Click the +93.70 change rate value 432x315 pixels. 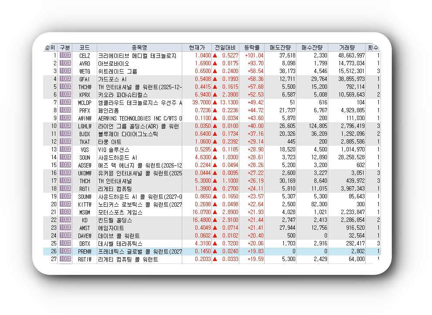(x=255, y=63)
